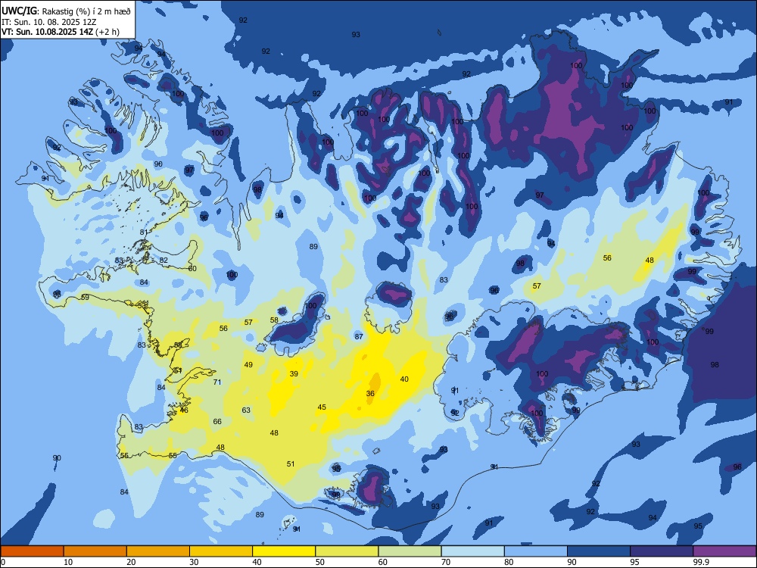Pick the 60–70% yellow-green legend swatch

[410, 551]
